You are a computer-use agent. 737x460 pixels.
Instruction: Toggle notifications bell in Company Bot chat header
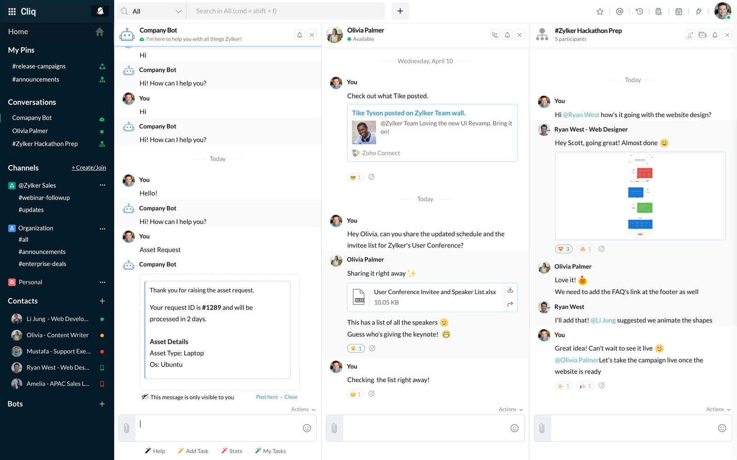[299, 35]
